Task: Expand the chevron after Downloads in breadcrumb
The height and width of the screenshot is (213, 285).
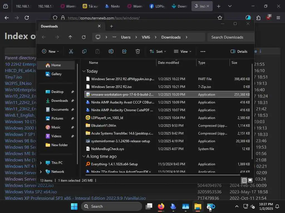Action: click(x=186, y=37)
